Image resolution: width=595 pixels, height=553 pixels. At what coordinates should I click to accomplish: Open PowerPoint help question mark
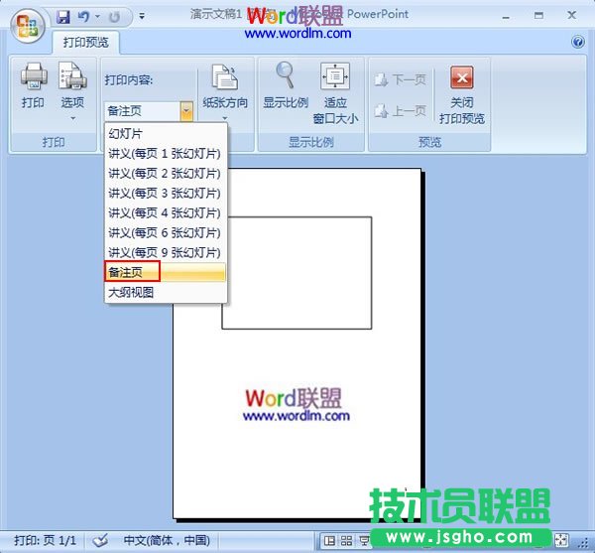point(578,42)
